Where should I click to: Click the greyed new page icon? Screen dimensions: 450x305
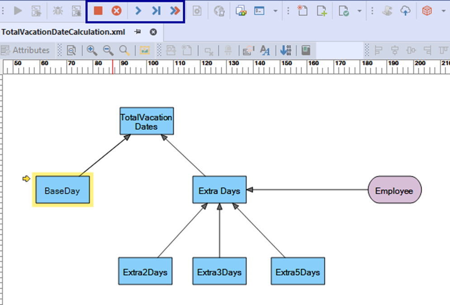tap(187, 50)
